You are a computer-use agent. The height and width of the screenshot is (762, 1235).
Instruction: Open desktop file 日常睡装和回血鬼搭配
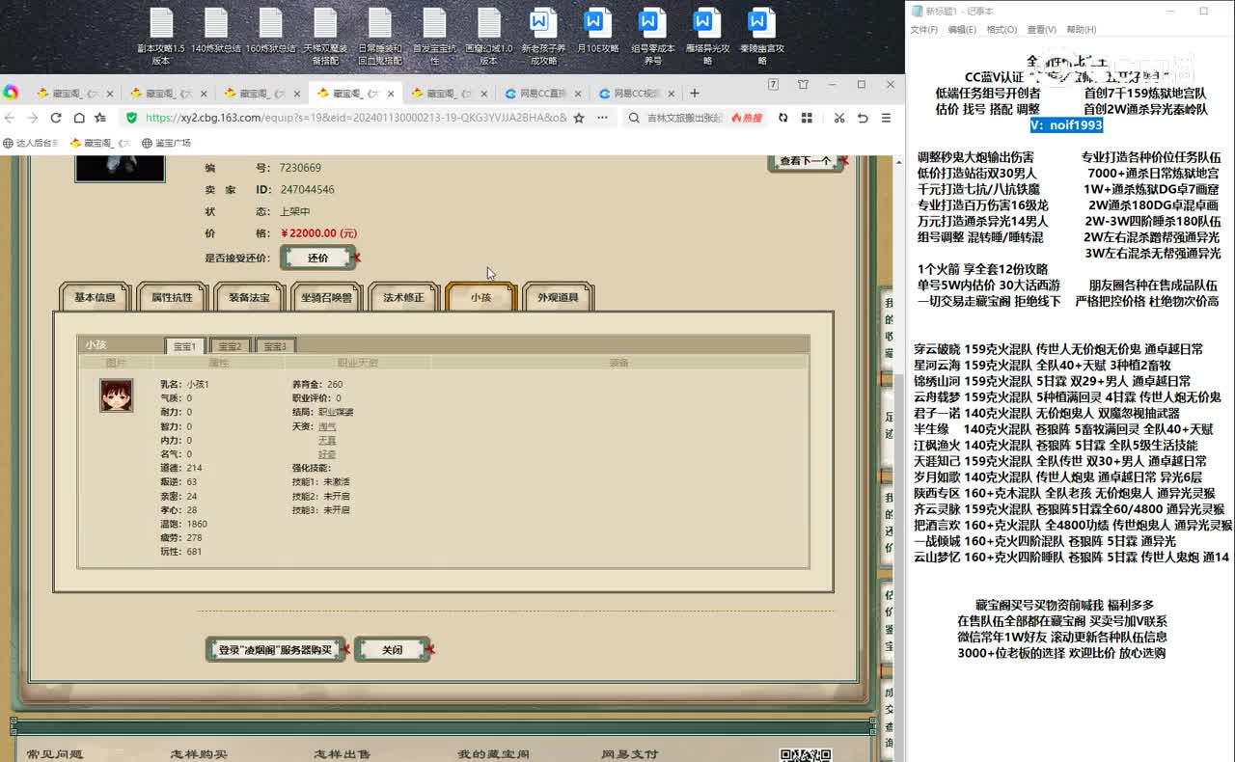[x=380, y=37]
